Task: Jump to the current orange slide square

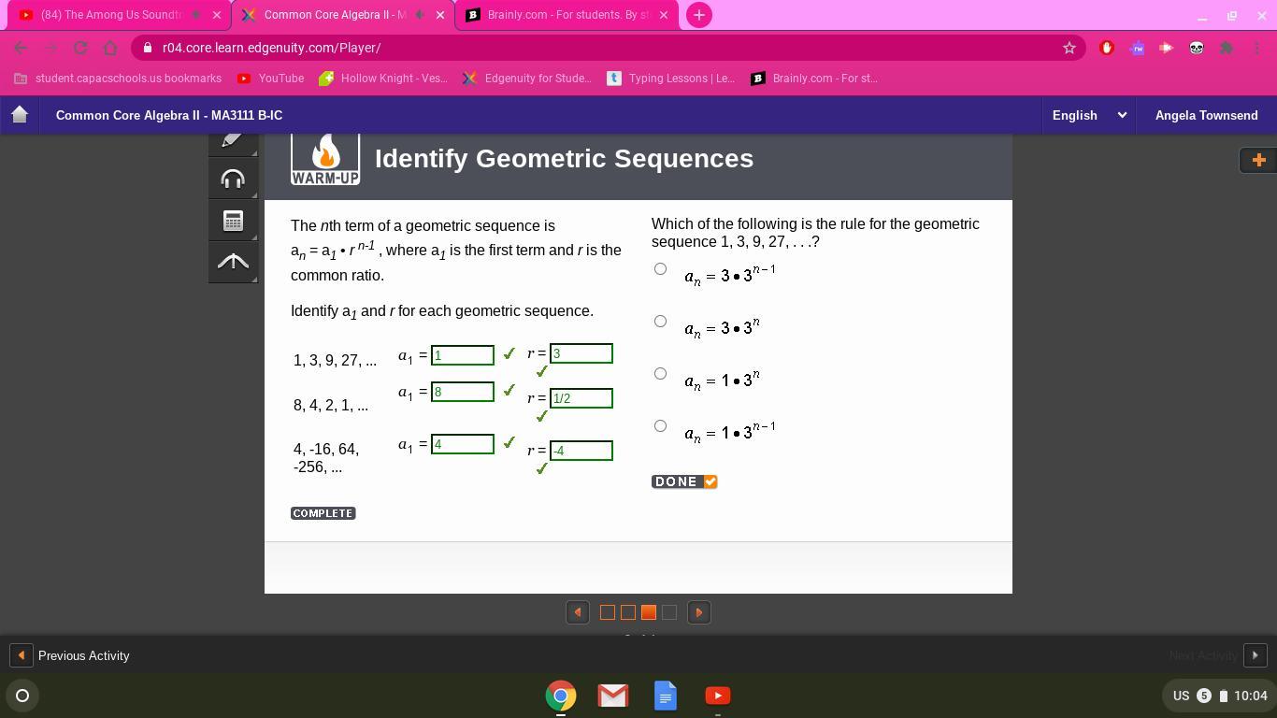Action: (649, 612)
